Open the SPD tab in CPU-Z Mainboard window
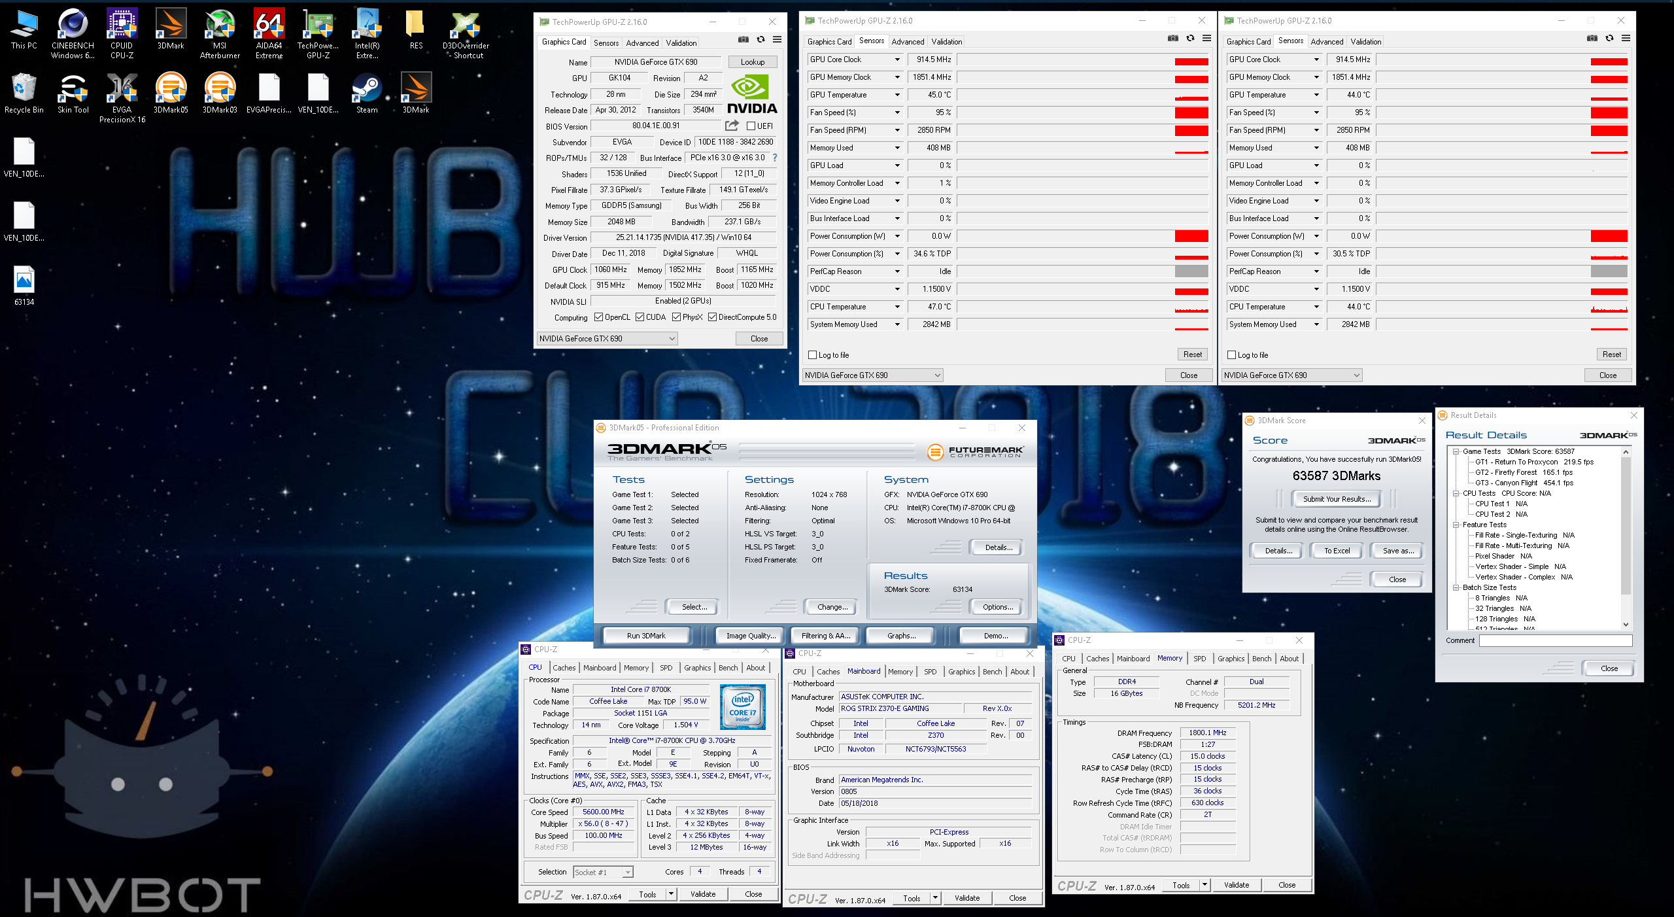1674x917 pixels. coord(930,672)
